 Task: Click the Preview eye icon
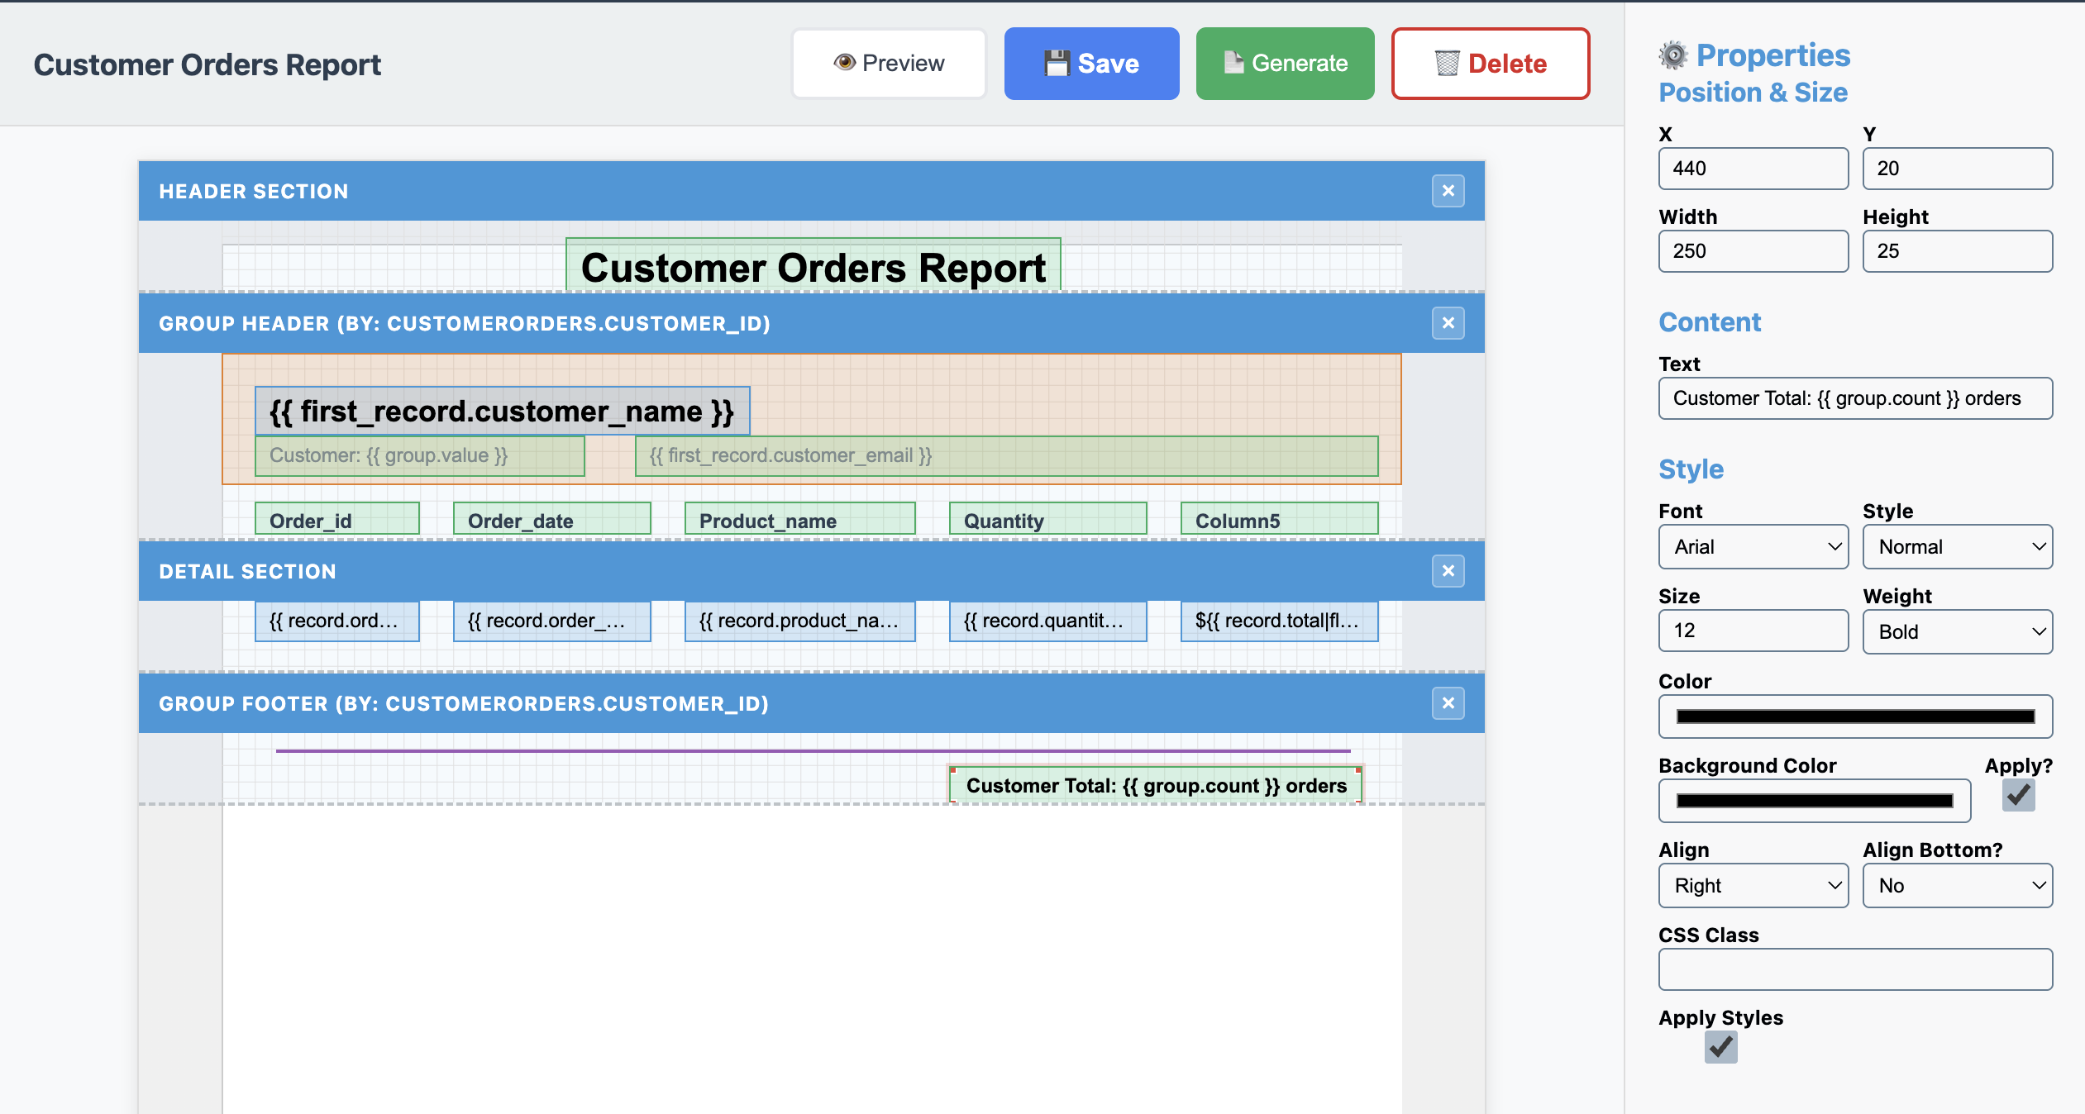pos(844,62)
